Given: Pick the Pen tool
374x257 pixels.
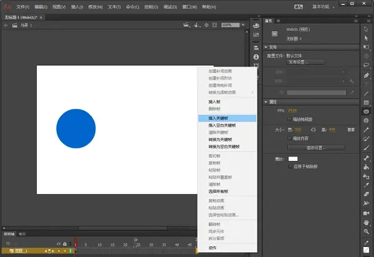Looking at the screenshot, I should click(367, 75).
